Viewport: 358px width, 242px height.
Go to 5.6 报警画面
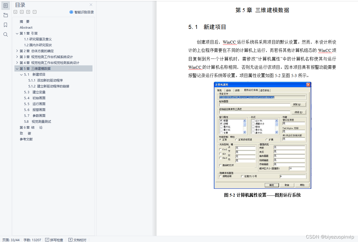tap(34, 110)
